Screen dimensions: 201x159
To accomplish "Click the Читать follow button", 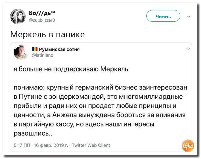I will [163, 16].
